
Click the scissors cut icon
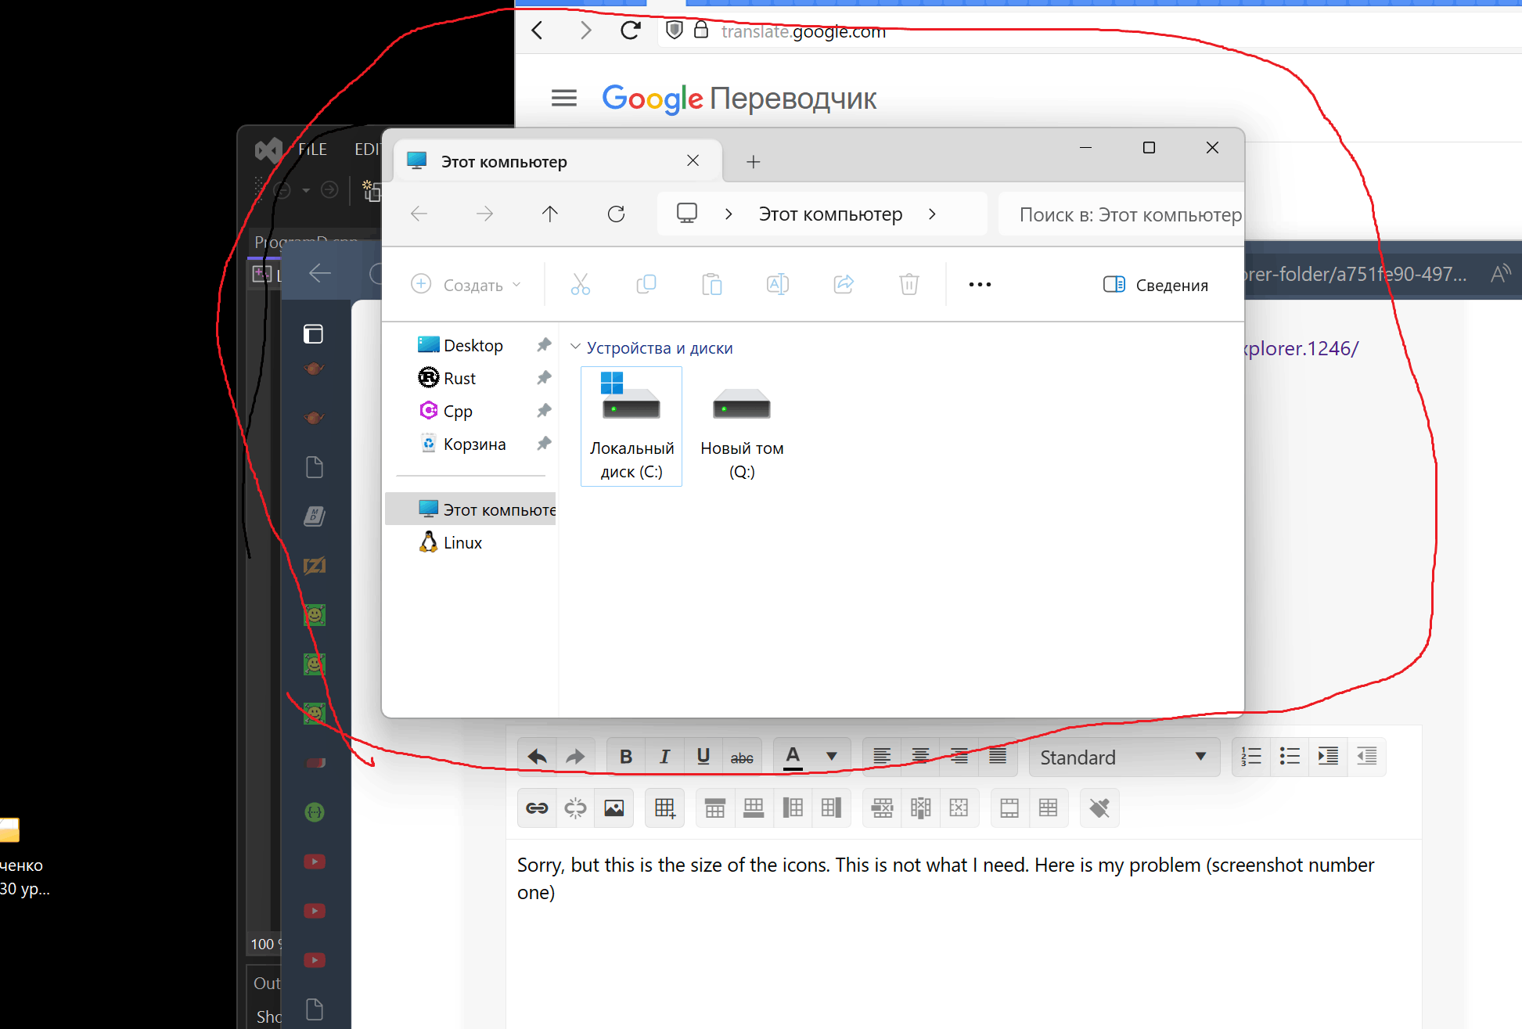[x=580, y=285]
